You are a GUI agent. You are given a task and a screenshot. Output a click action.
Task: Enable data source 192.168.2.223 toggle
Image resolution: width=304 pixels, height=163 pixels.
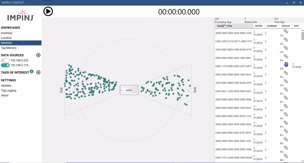[x=5, y=61]
